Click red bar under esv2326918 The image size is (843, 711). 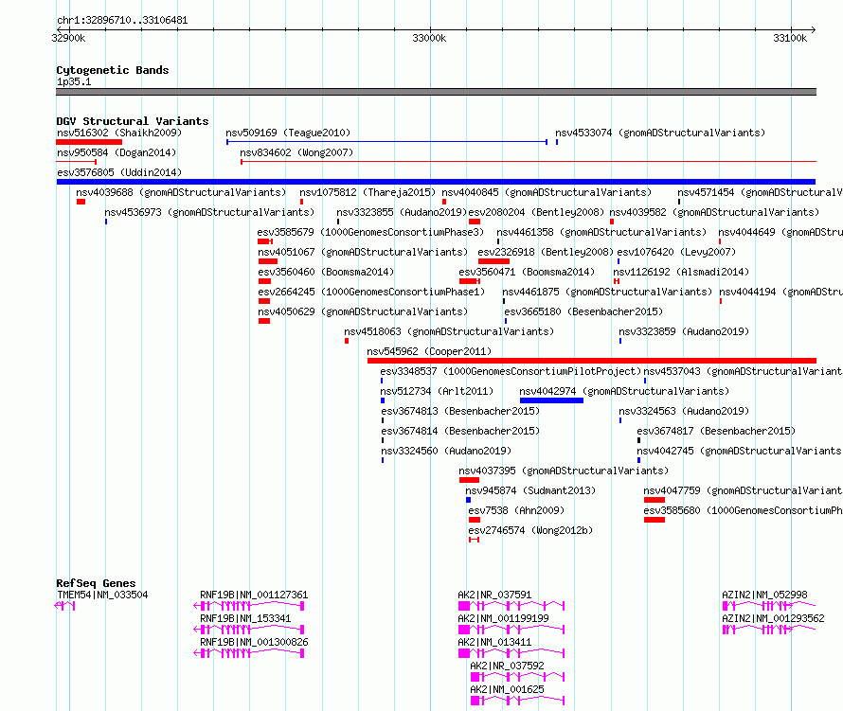(493, 261)
